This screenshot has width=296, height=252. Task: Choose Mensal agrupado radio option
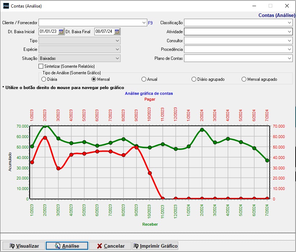click(244, 79)
